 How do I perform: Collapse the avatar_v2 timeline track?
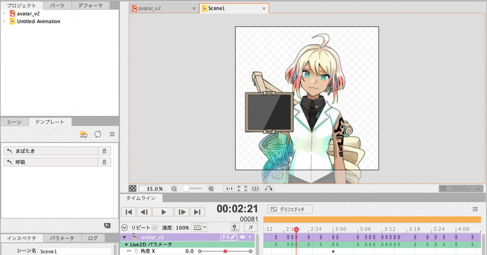click(x=124, y=237)
